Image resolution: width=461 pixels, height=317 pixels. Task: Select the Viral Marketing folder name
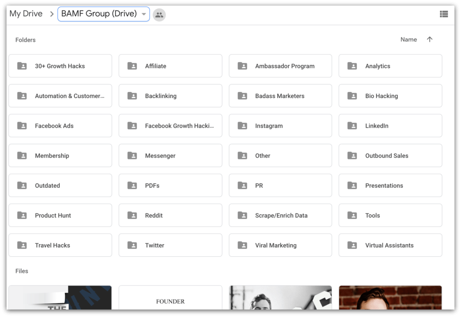tap(276, 245)
